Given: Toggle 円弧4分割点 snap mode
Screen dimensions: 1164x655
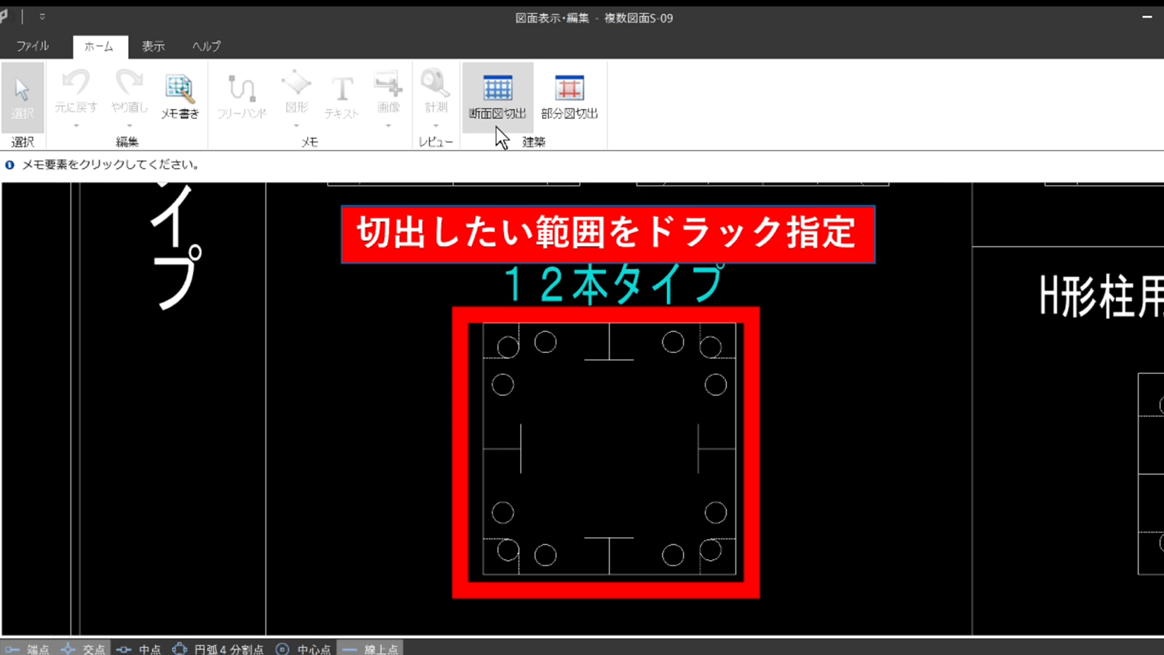Looking at the screenshot, I should click(x=218, y=648).
